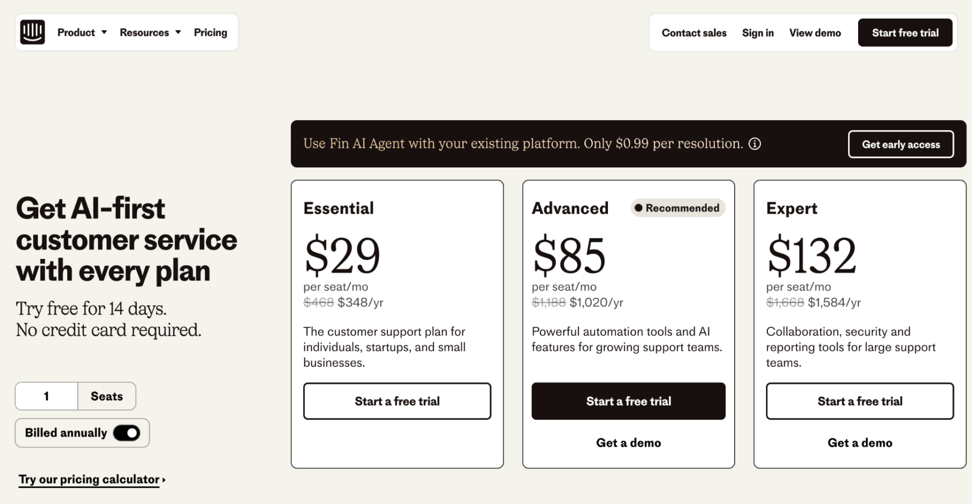The image size is (972, 504).
Task: Click the seats number input field
Action: 46,396
